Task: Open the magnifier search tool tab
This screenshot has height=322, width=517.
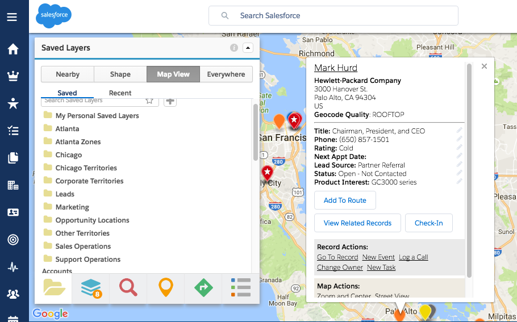Action: (x=128, y=288)
